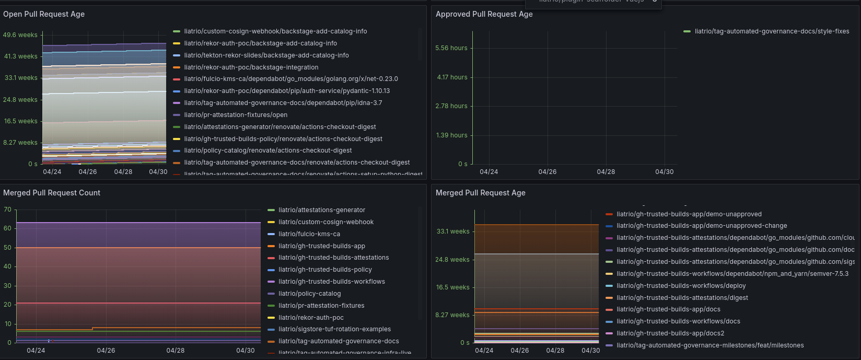Screen dimensions: 861x360
Task: Select legend entry liatrio/policy-catalog in Merged Count
Action: pyautogui.click(x=309, y=294)
